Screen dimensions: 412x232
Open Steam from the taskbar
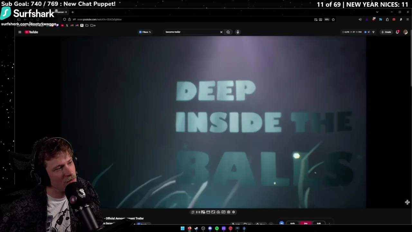tap(196, 228)
